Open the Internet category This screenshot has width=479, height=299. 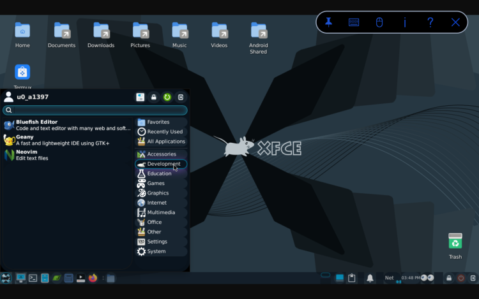[x=161, y=203]
